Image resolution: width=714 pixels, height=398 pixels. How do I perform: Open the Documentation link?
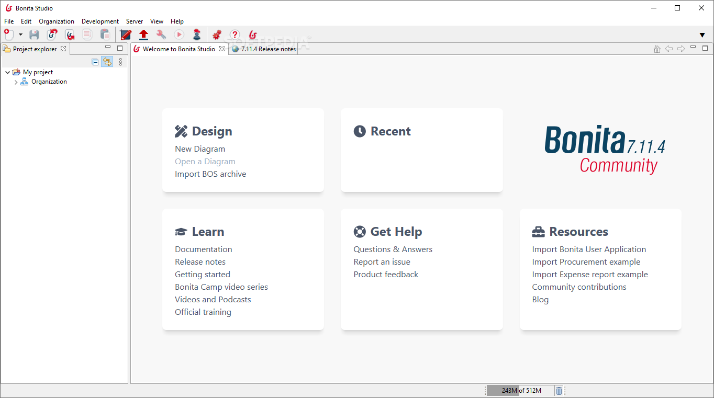tap(204, 249)
